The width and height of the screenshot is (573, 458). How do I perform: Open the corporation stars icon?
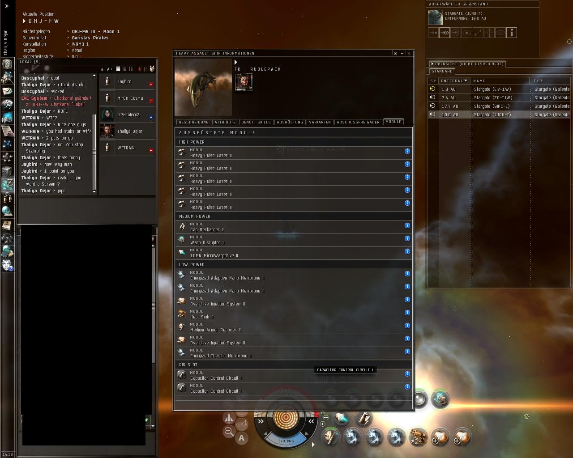point(7,157)
